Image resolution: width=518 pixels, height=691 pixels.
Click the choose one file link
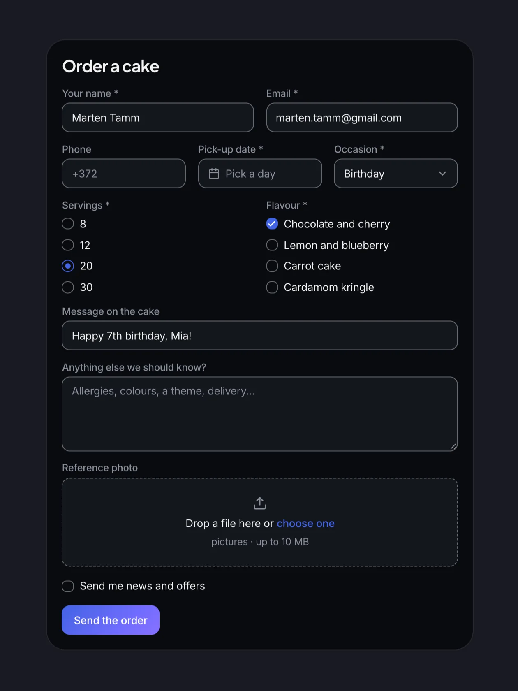point(305,524)
